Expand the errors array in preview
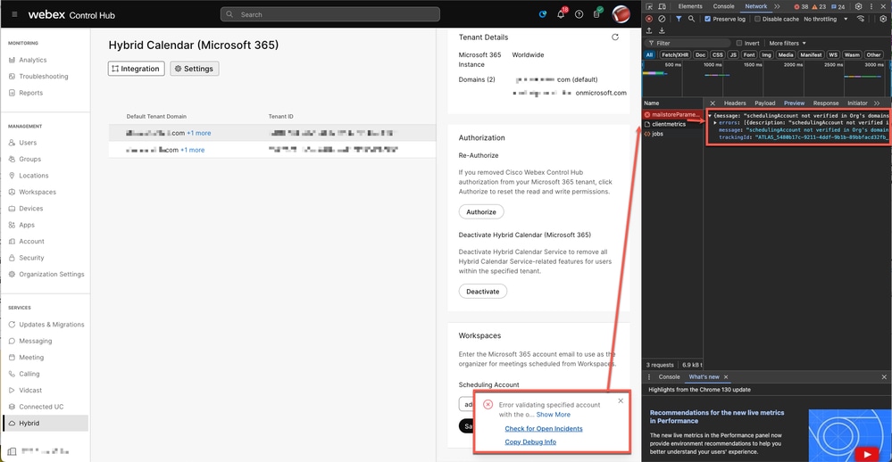 coord(715,123)
